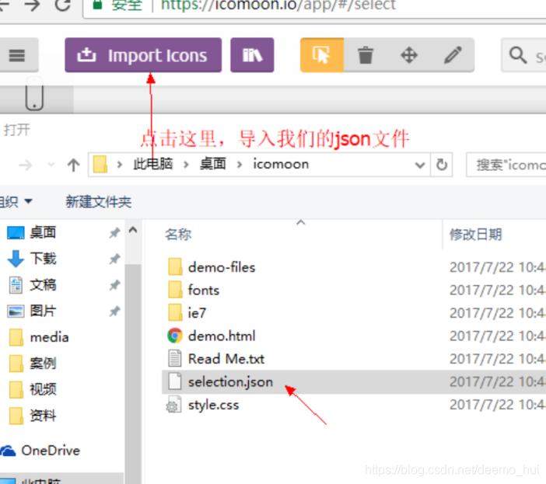Unpin 下载 via its pin icon
The width and height of the screenshot is (546, 484).
(114, 259)
